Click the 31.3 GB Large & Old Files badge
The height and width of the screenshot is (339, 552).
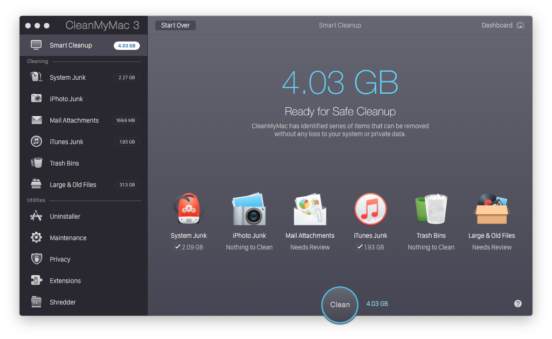pyautogui.click(x=127, y=185)
